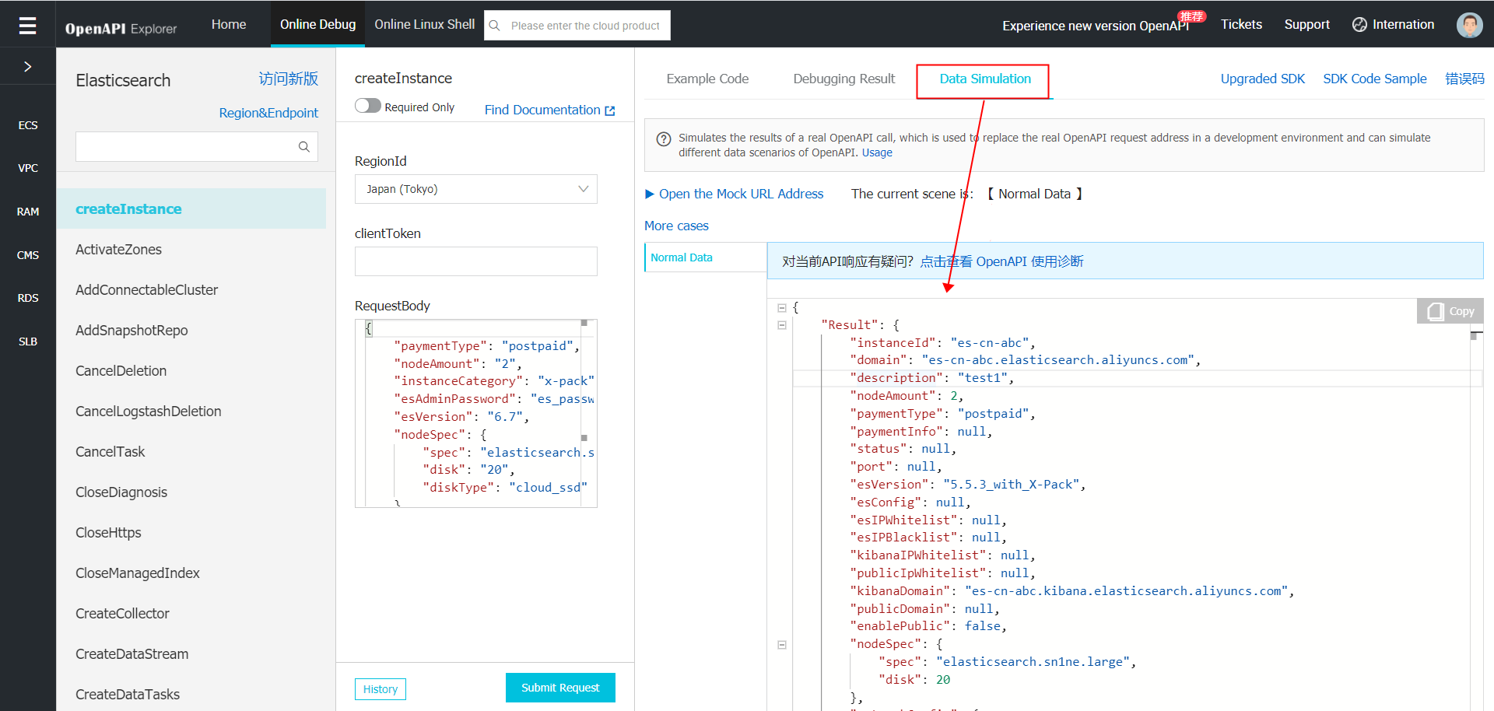Click 点击查看 OpenAPI 使用诊断 link
The image size is (1494, 711).
1001,261
